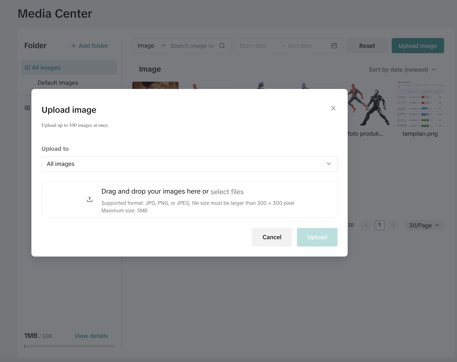Image resolution: width=457 pixels, height=362 pixels.
Task: Open the Image type filter dropdown
Action: [151, 46]
